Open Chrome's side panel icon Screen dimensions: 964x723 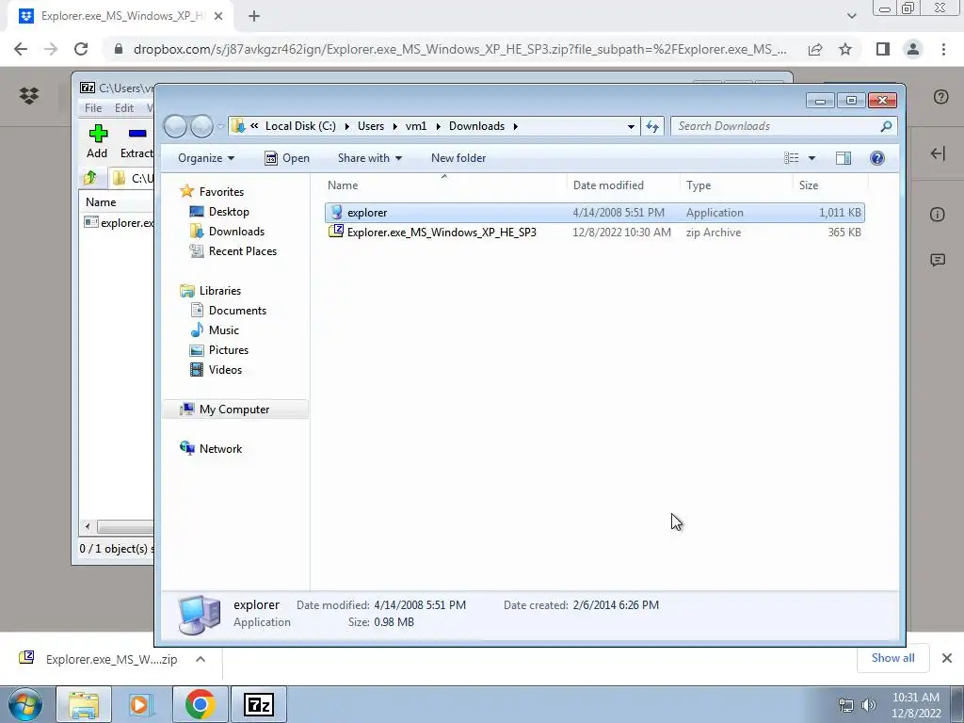[883, 49]
